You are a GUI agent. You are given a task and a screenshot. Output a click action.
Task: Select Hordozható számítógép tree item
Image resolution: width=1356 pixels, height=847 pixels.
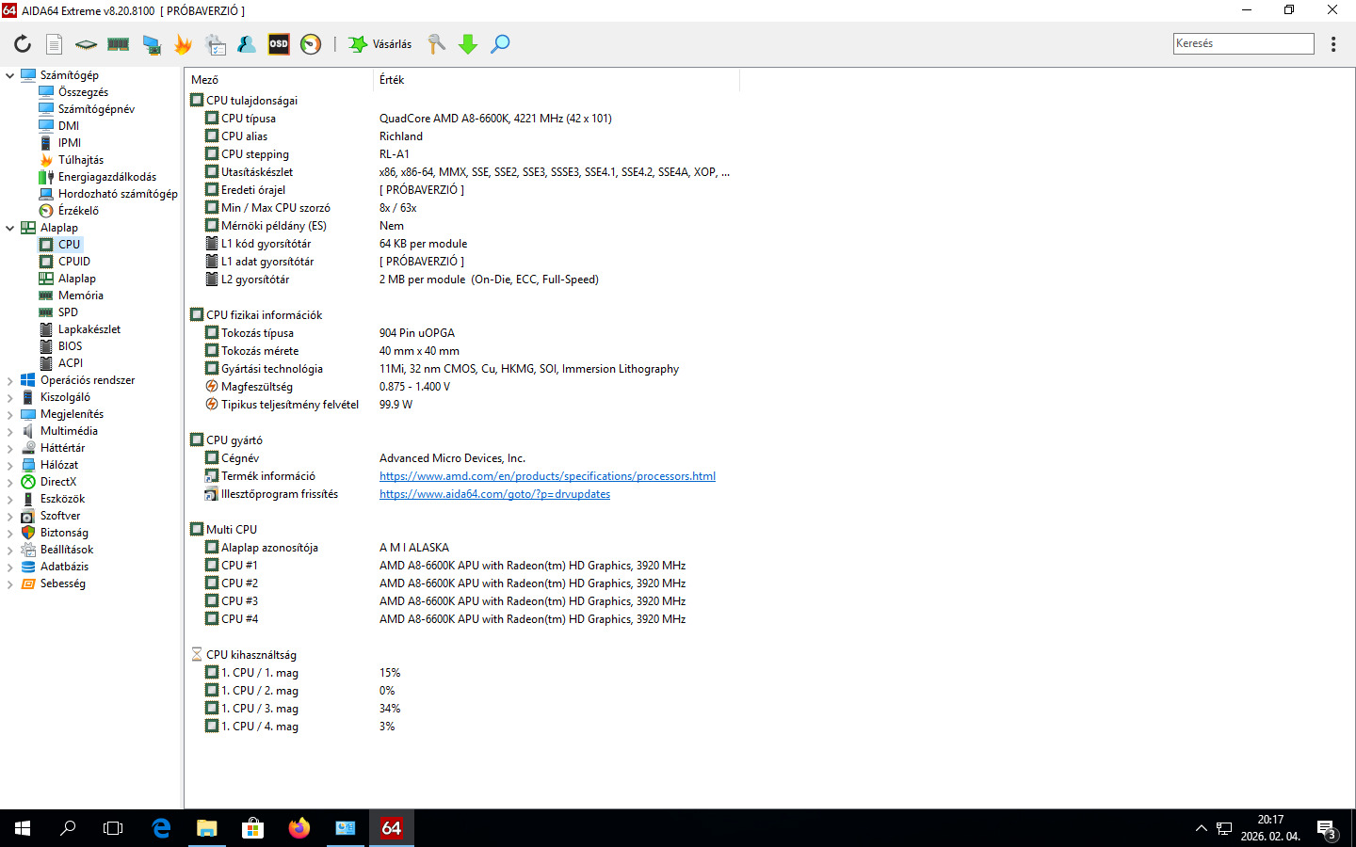coord(118,194)
